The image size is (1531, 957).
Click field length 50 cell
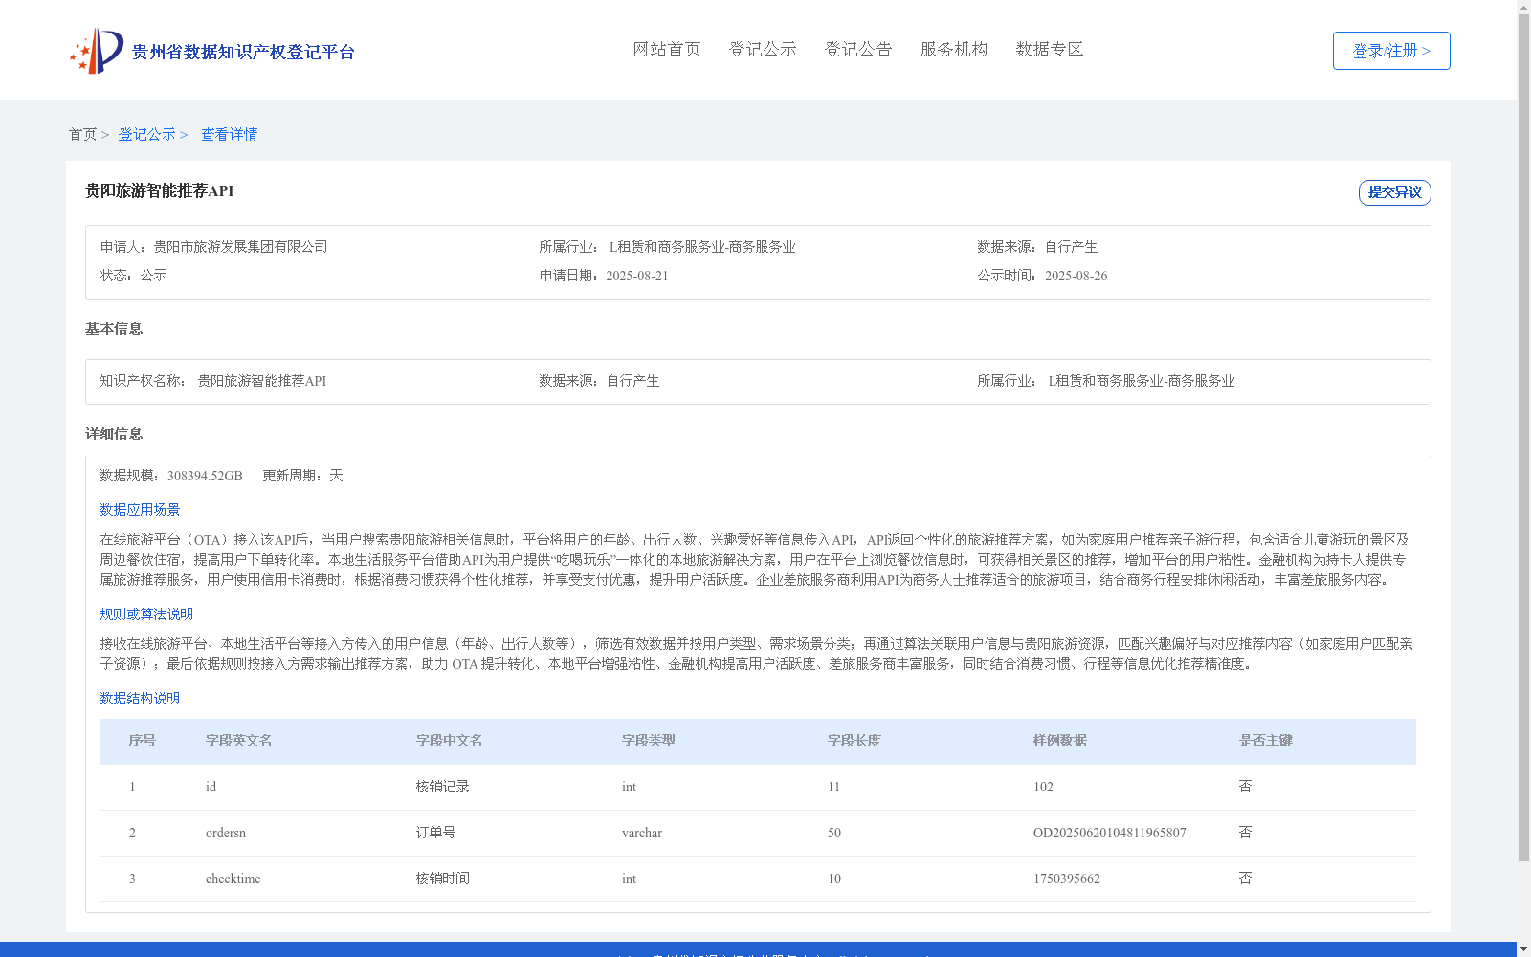point(834,833)
